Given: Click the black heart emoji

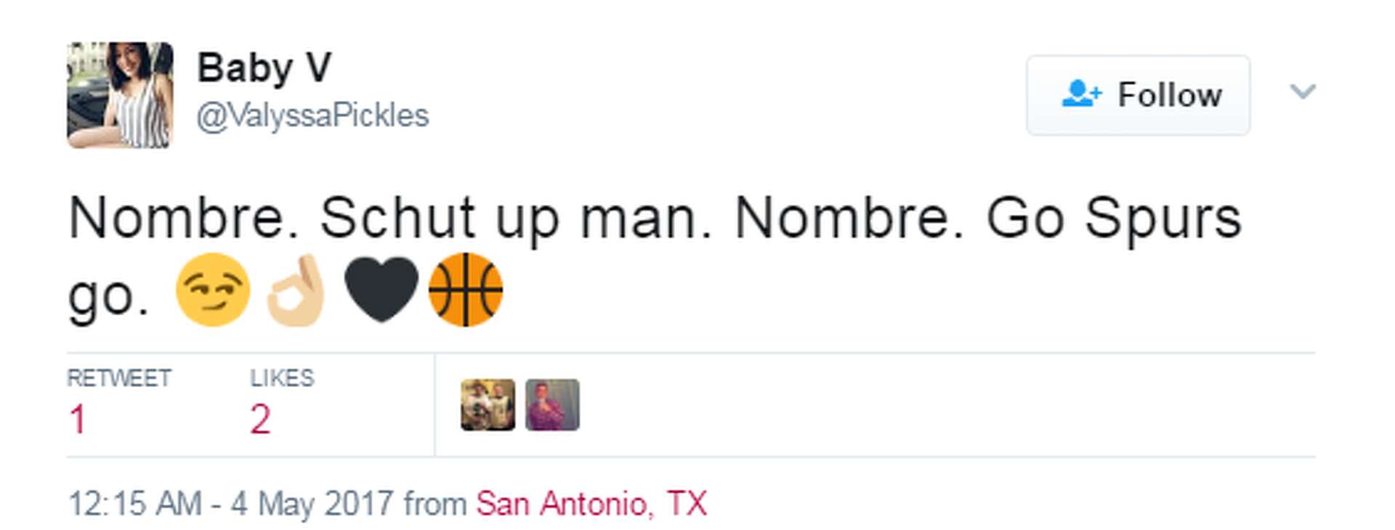Looking at the screenshot, I should [381, 290].
